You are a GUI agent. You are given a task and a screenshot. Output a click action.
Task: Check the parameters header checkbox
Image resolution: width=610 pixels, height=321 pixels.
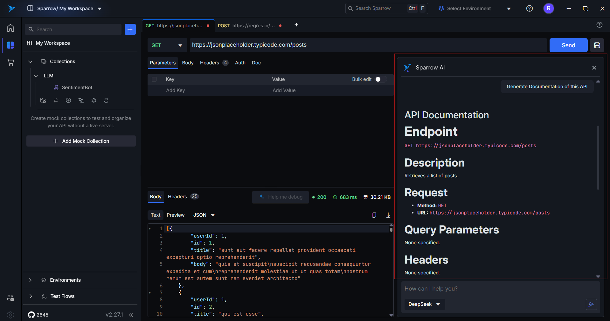pos(154,79)
